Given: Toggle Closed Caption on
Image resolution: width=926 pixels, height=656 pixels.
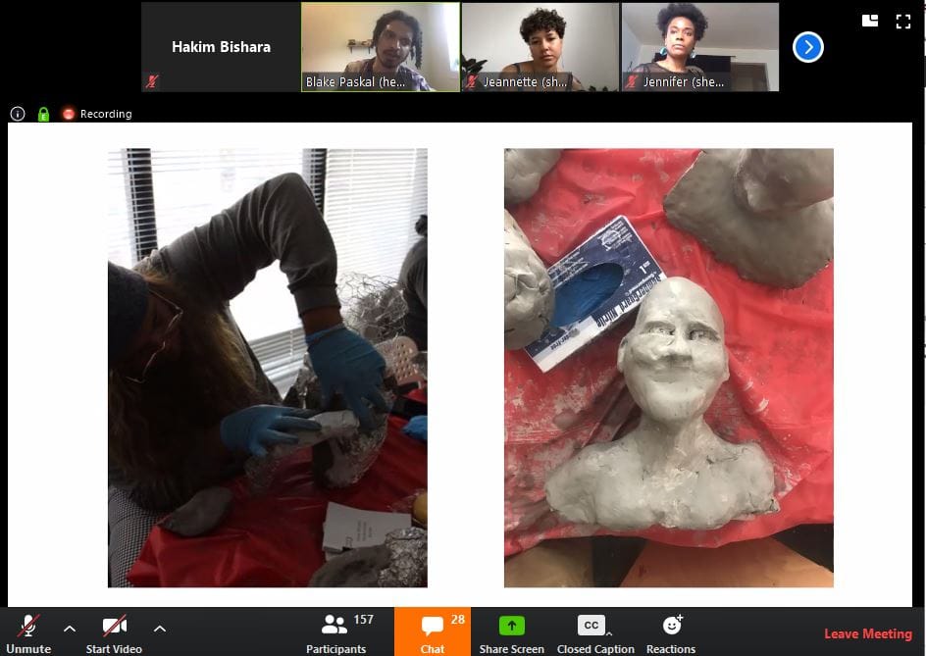Looking at the screenshot, I should pos(591,626).
